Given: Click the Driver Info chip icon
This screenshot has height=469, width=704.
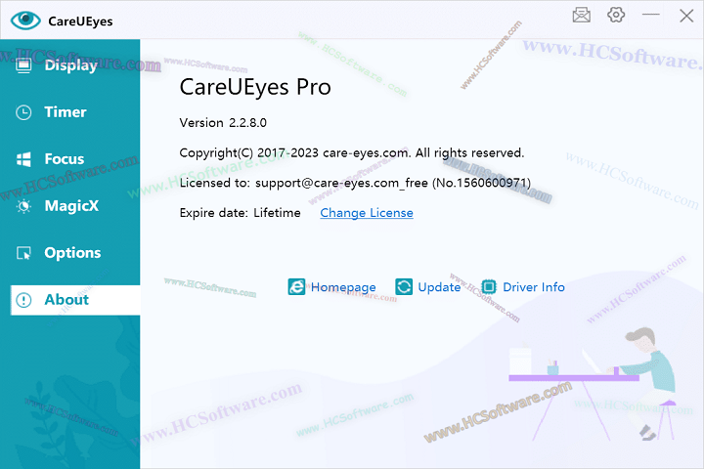Looking at the screenshot, I should click(x=489, y=287).
